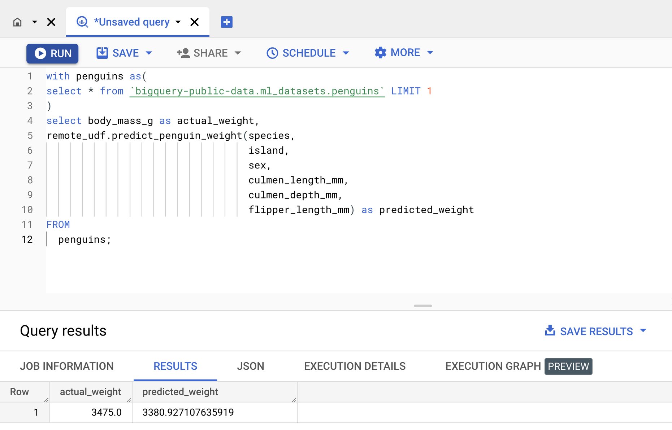Click row number 1 in results
This screenshot has width=672, height=430.
36,412
